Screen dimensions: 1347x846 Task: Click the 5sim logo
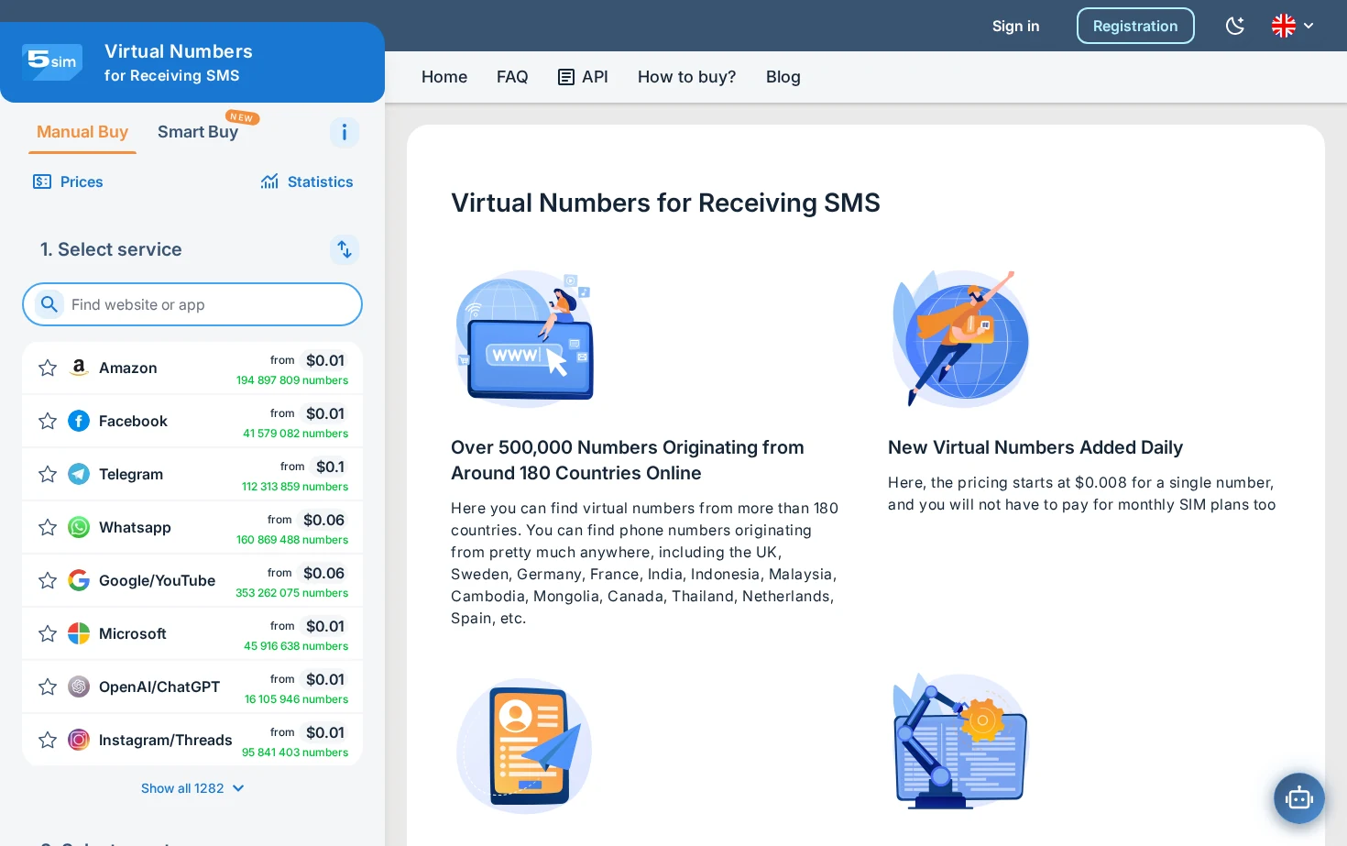click(x=52, y=62)
